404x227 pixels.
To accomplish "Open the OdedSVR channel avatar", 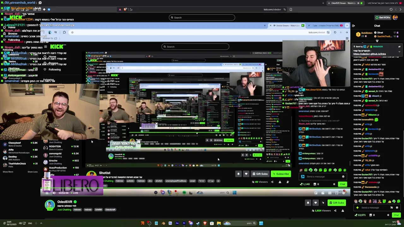I will click(x=50, y=205).
